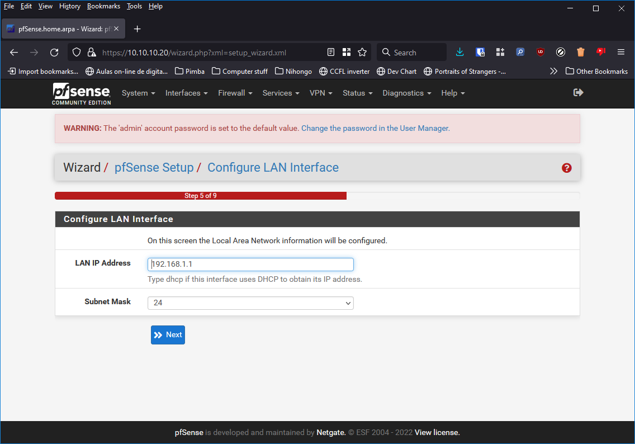The height and width of the screenshot is (444, 635).
Task: Click the pfSense logo
Action: [x=81, y=93]
